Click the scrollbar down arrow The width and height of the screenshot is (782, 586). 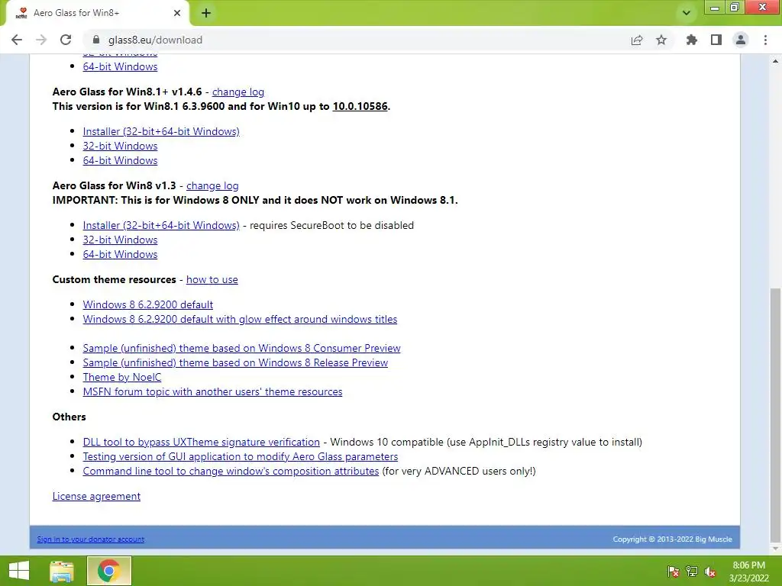point(775,549)
